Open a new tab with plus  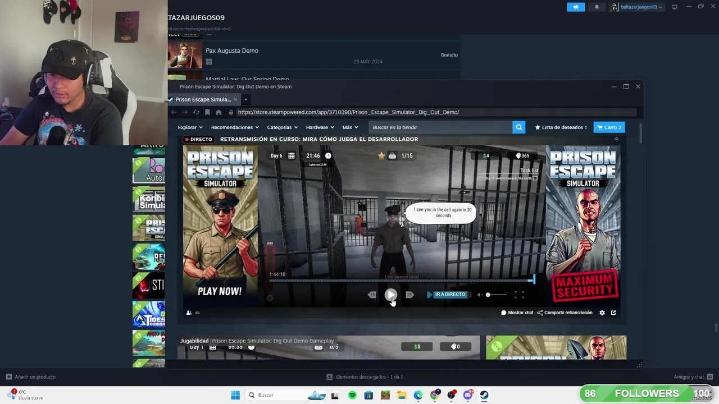click(245, 99)
